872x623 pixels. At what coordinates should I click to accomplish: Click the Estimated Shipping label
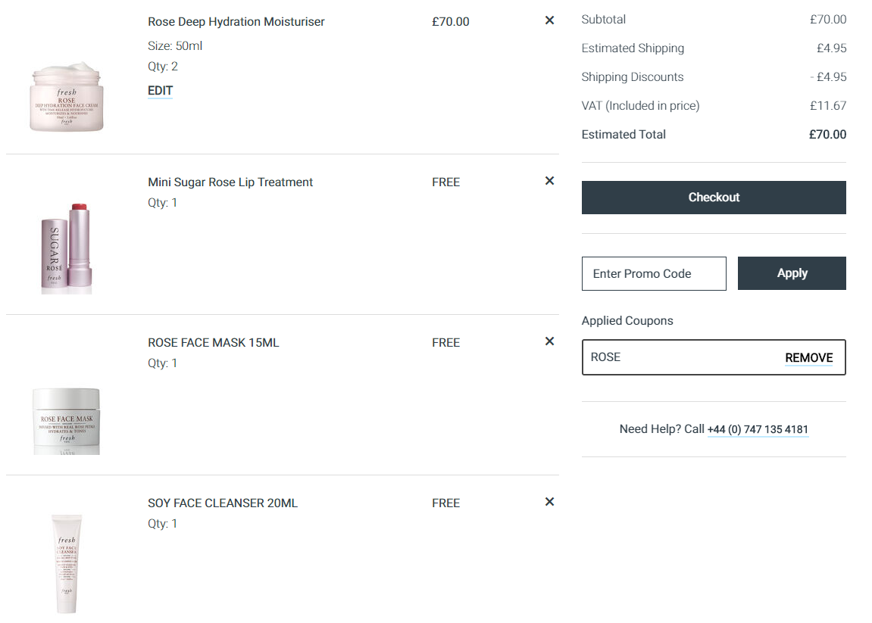pos(633,48)
